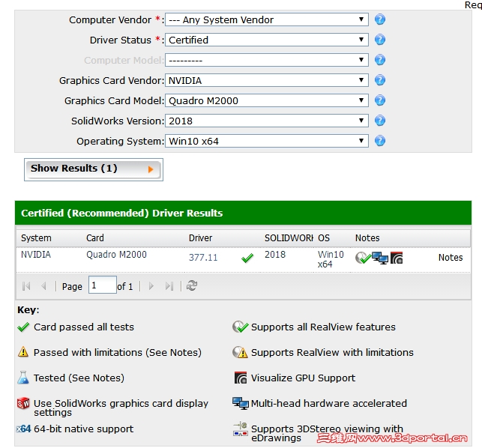Click help icon next to SolidWorks Version
482x448 pixels.
pos(380,121)
